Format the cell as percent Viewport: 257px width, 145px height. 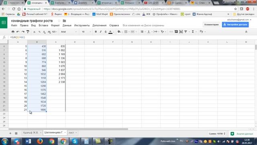click(39, 32)
